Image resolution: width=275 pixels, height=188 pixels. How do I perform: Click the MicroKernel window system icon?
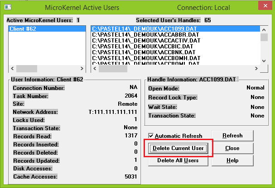pyautogui.click(x=8, y=7)
